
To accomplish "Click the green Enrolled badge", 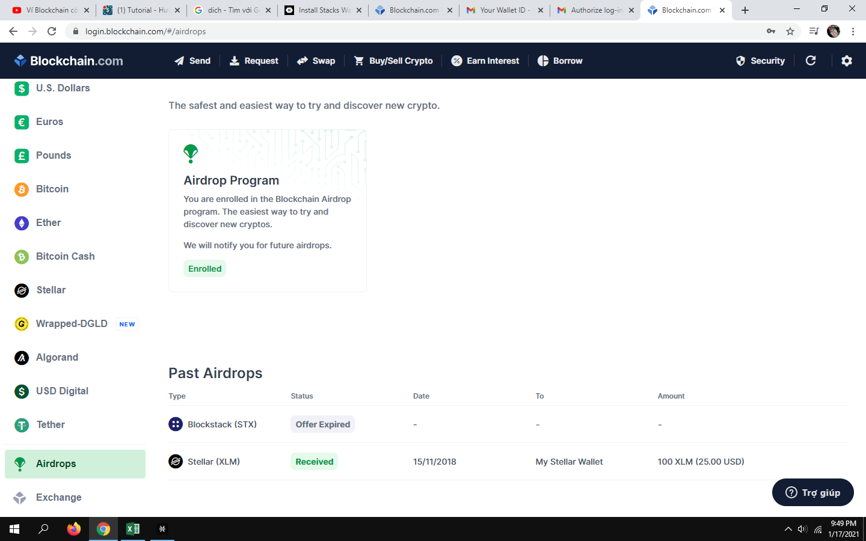I will 204,269.
